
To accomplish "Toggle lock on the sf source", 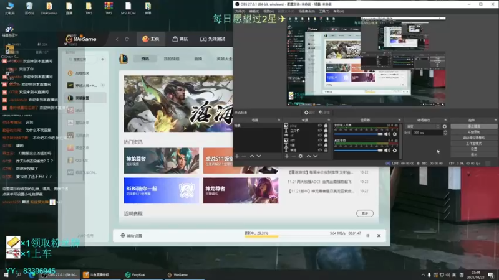I will point(326,135).
